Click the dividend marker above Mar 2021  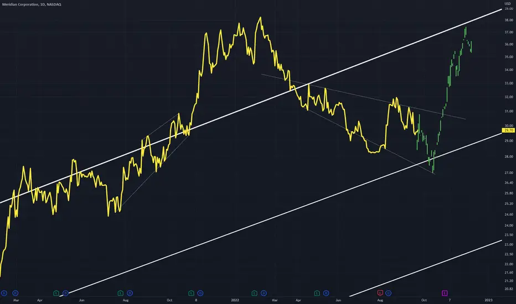click(16, 293)
